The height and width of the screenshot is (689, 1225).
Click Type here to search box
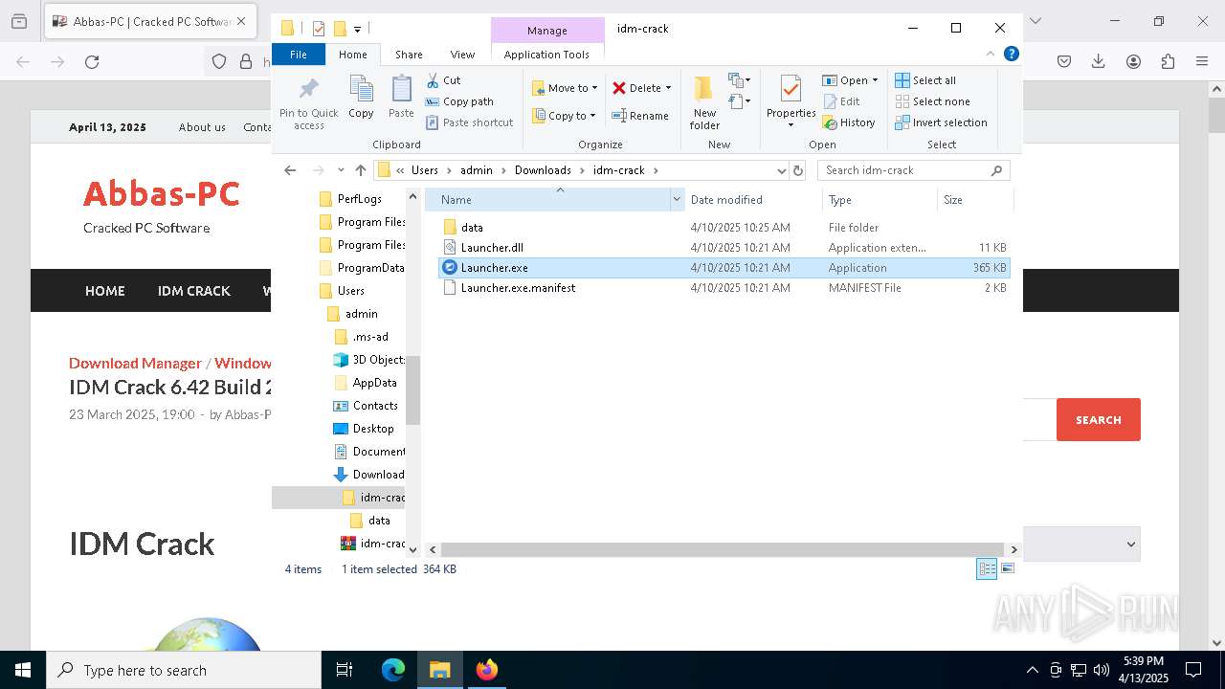tap(184, 670)
